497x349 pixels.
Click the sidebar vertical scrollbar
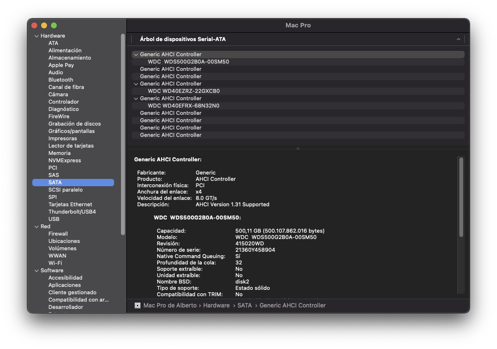pos(123,134)
